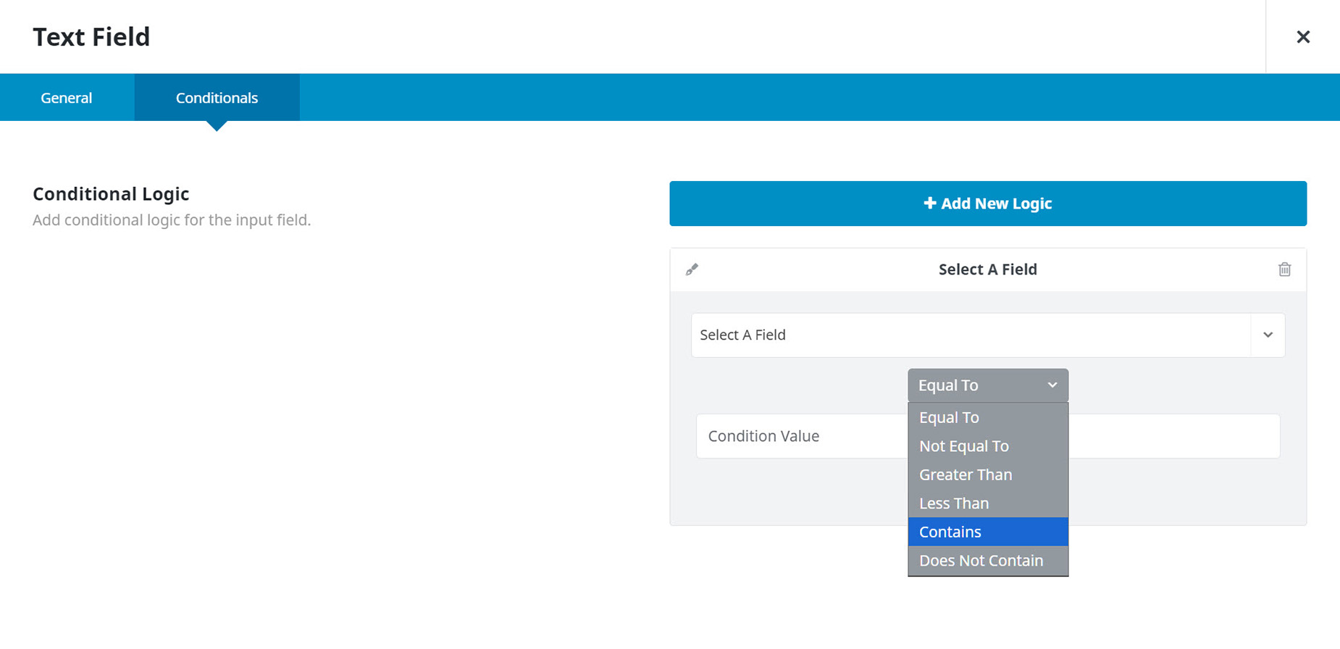Click the bold Select A Field panel title
1340x649 pixels.
coord(987,269)
